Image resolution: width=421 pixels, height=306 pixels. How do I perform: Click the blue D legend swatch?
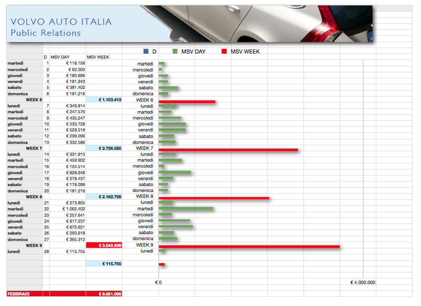[146, 51]
